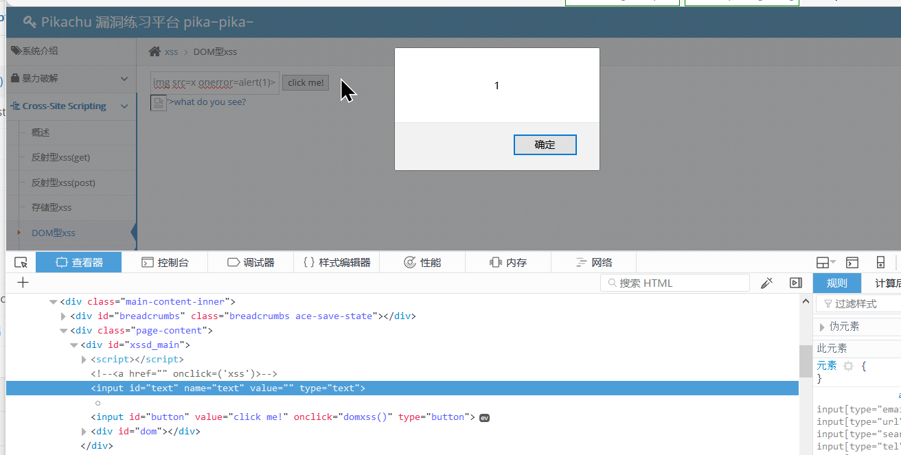Click the ev event badge on button input
This screenshot has width=901, height=455.
pyautogui.click(x=484, y=417)
